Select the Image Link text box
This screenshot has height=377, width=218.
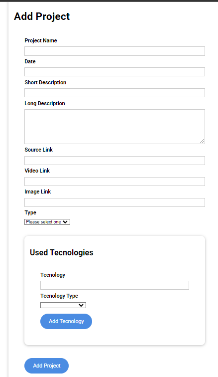click(x=114, y=202)
